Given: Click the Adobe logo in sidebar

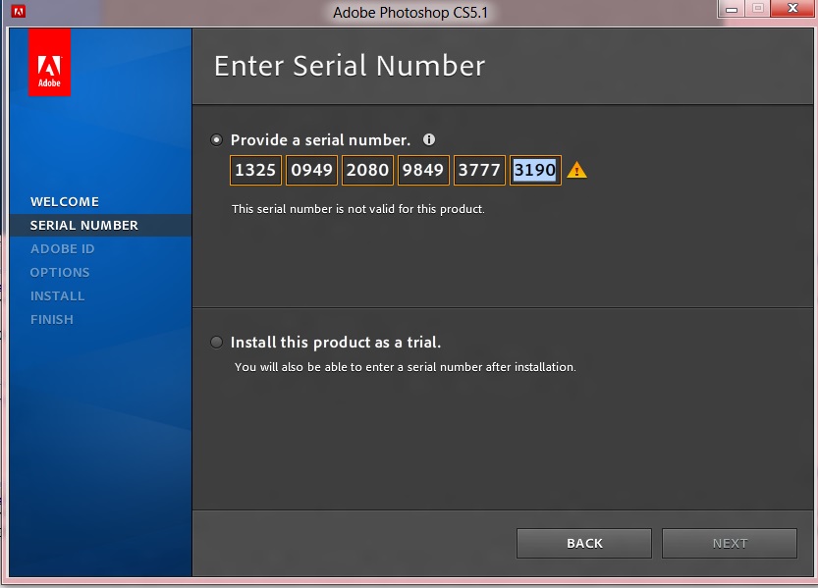Looking at the screenshot, I should (49, 63).
